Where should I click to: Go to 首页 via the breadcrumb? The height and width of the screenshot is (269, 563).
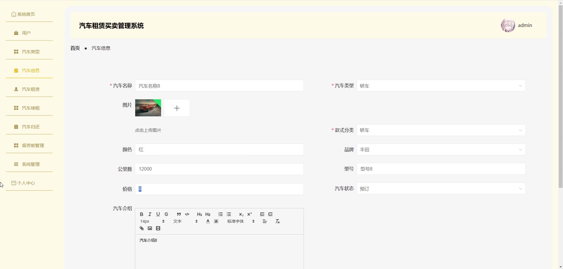(x=75, y=48)
